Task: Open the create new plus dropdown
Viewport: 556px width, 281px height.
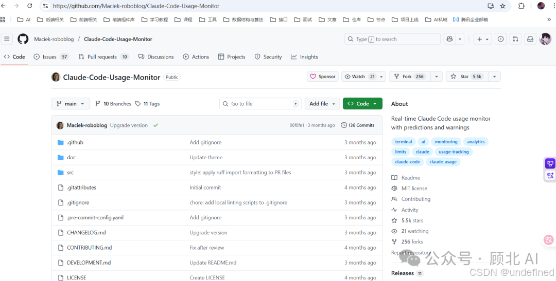Action: (x=482, y=39)
